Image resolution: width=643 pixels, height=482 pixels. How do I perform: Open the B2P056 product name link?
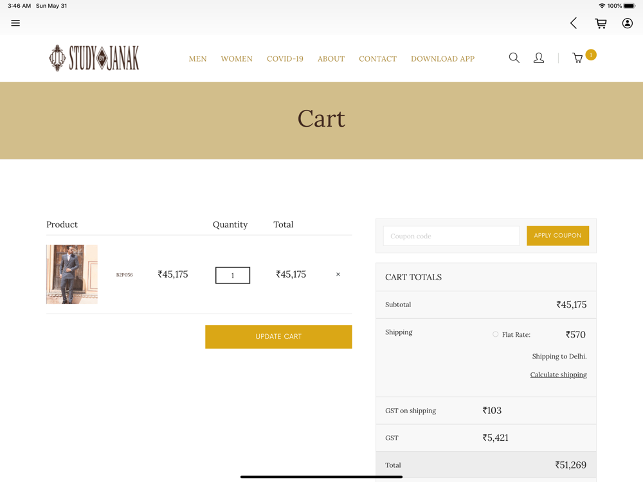[x=124, y=275]
